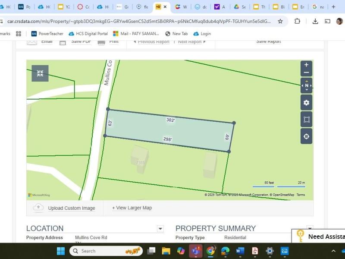Click the Windows taskbar Search box
The image size is (345, 259).
(106, 251)
